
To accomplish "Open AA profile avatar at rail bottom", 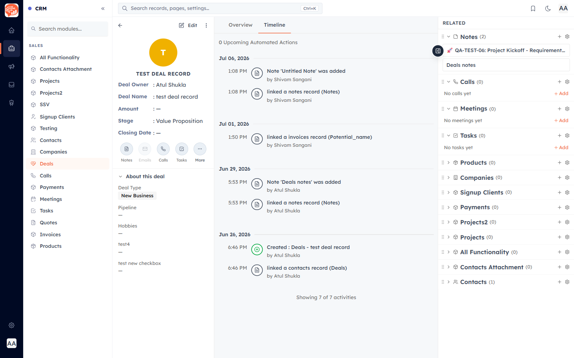I will 12,343.
